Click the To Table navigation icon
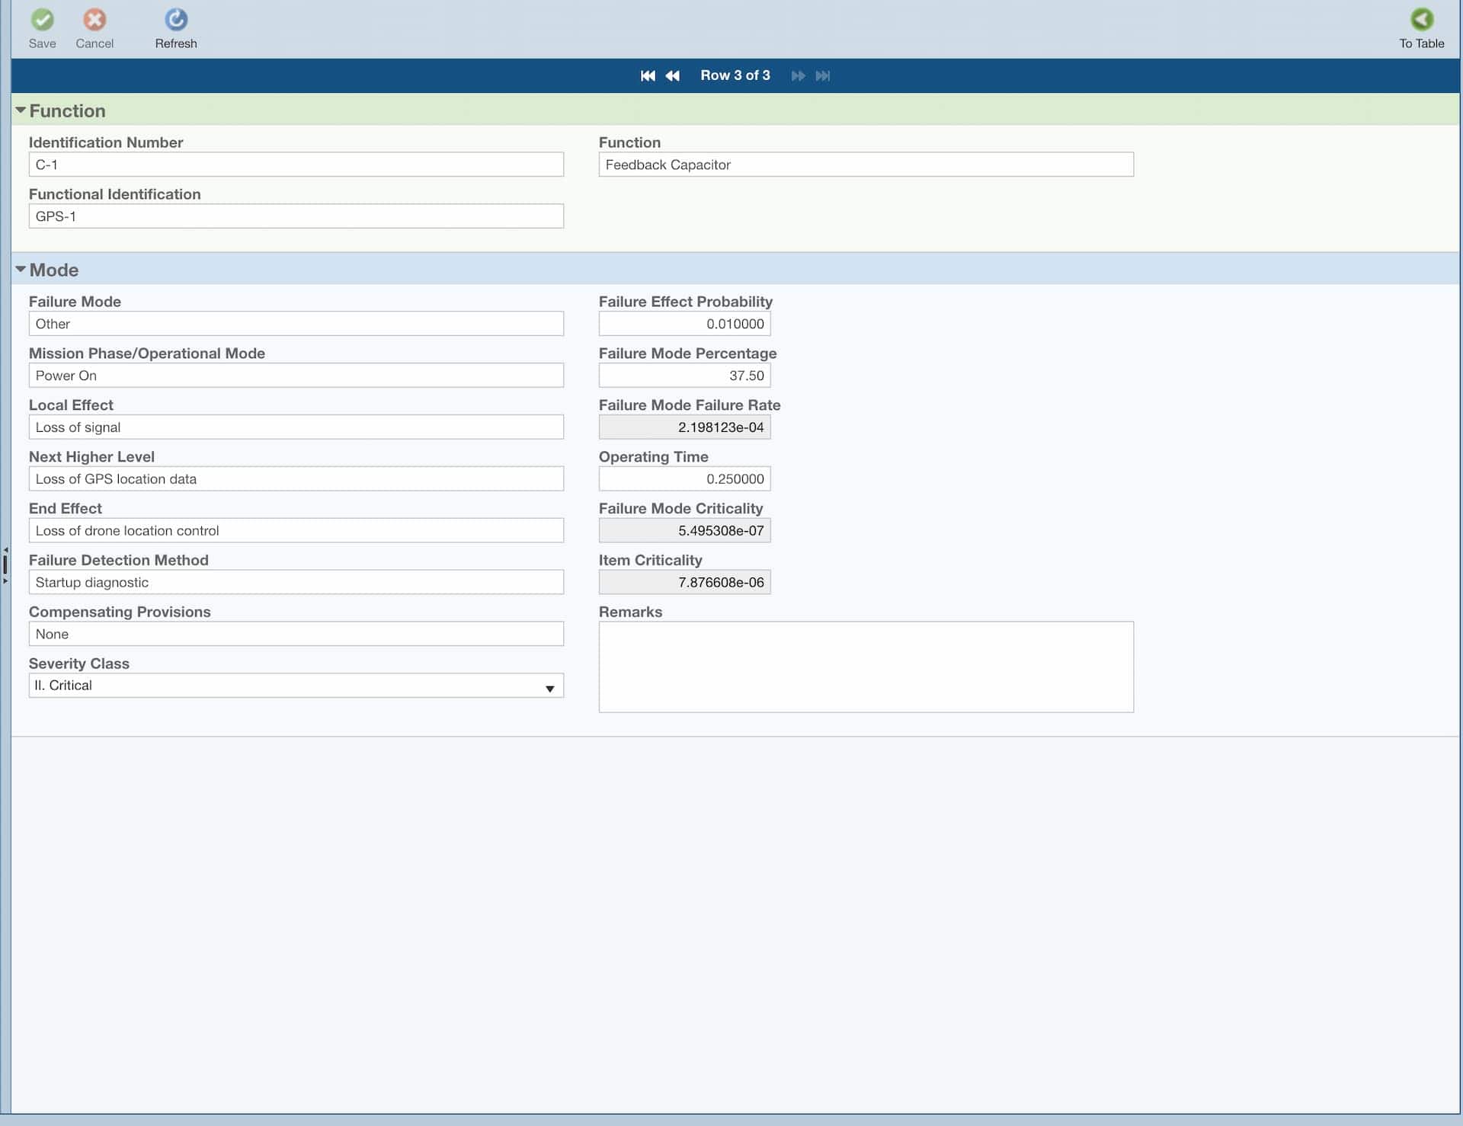The image size is (1463, 1126). click(x=1422, y=20)
